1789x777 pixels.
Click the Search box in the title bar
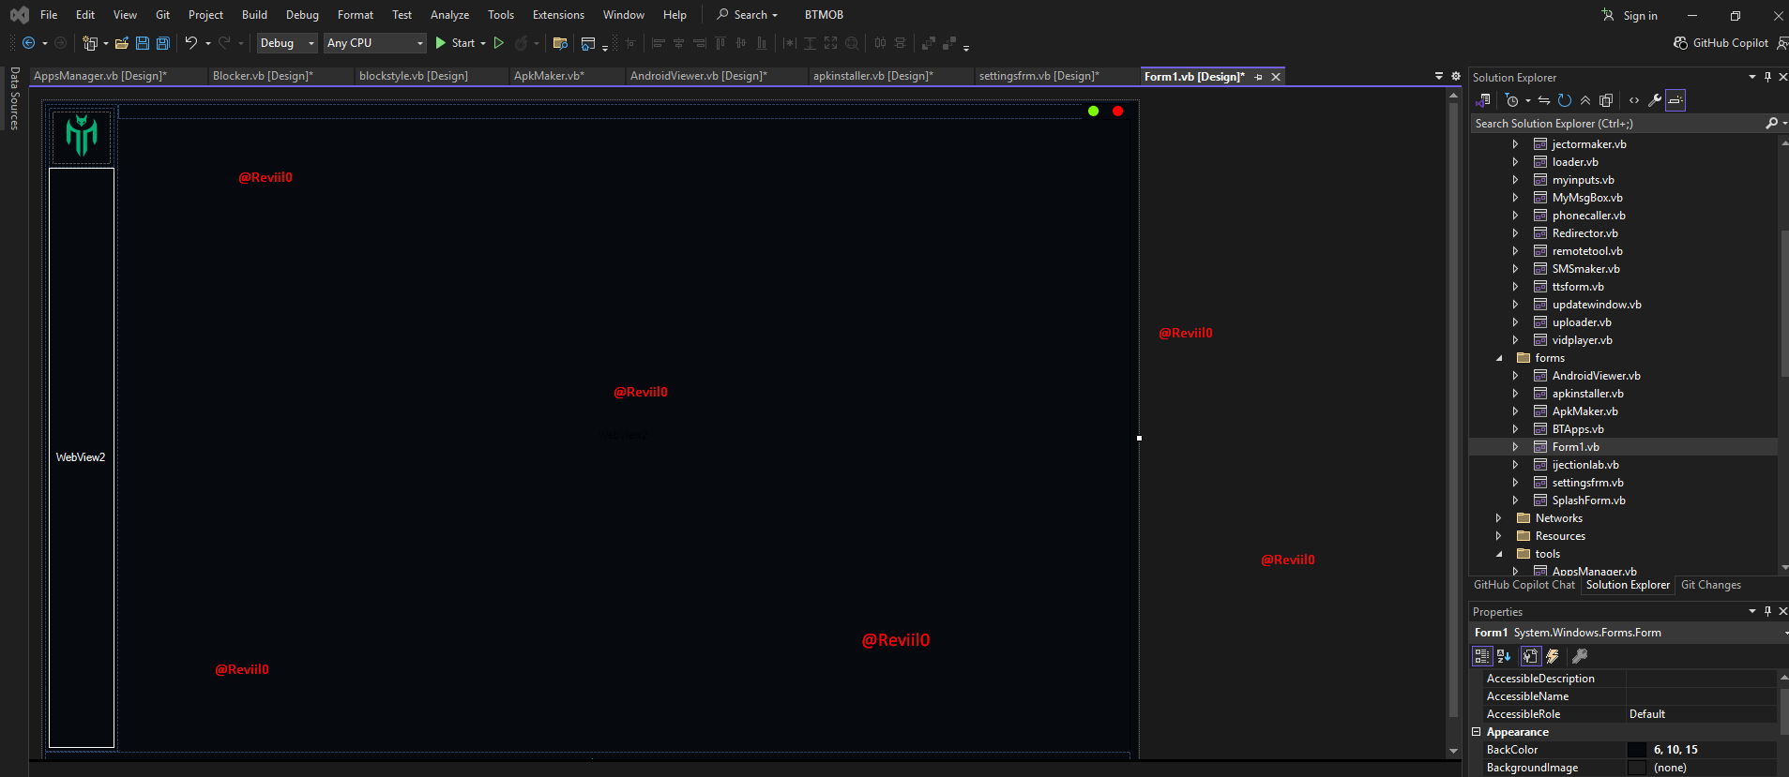(748, 15)
